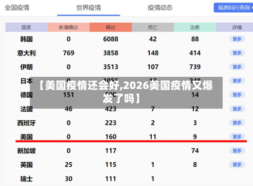253x186 pixels.
Task: Sort by the 国家 column header
Action: click(x=26, y=27)
